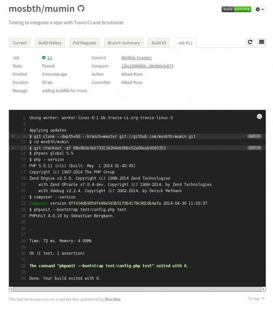Click log line '$ cd mosbth/mumin'
The height and width of the screenshot is (309, 273).
click(49, 142)
